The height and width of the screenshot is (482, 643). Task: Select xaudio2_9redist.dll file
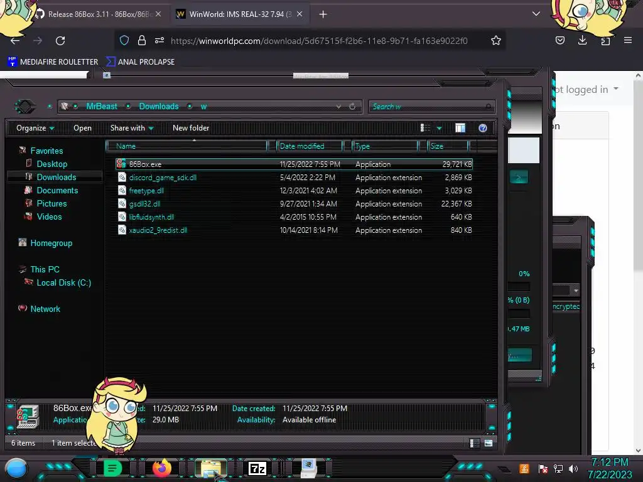[x=294, y=230]
